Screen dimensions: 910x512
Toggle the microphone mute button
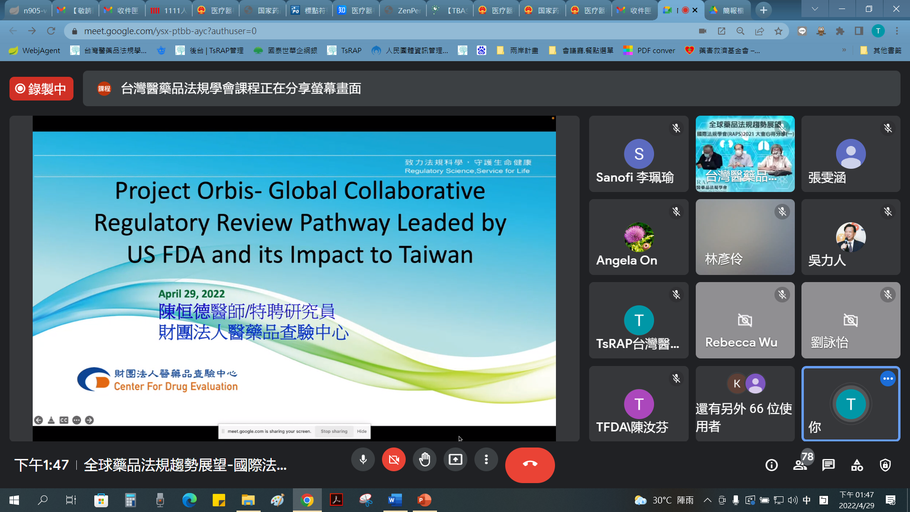(x=363, y=459)
